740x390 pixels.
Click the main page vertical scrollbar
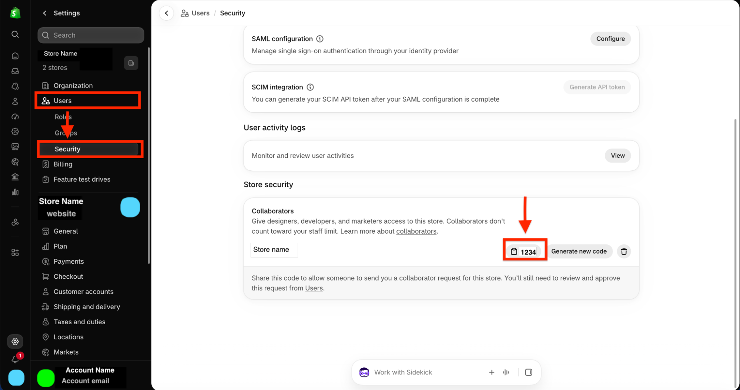point(735,253)
